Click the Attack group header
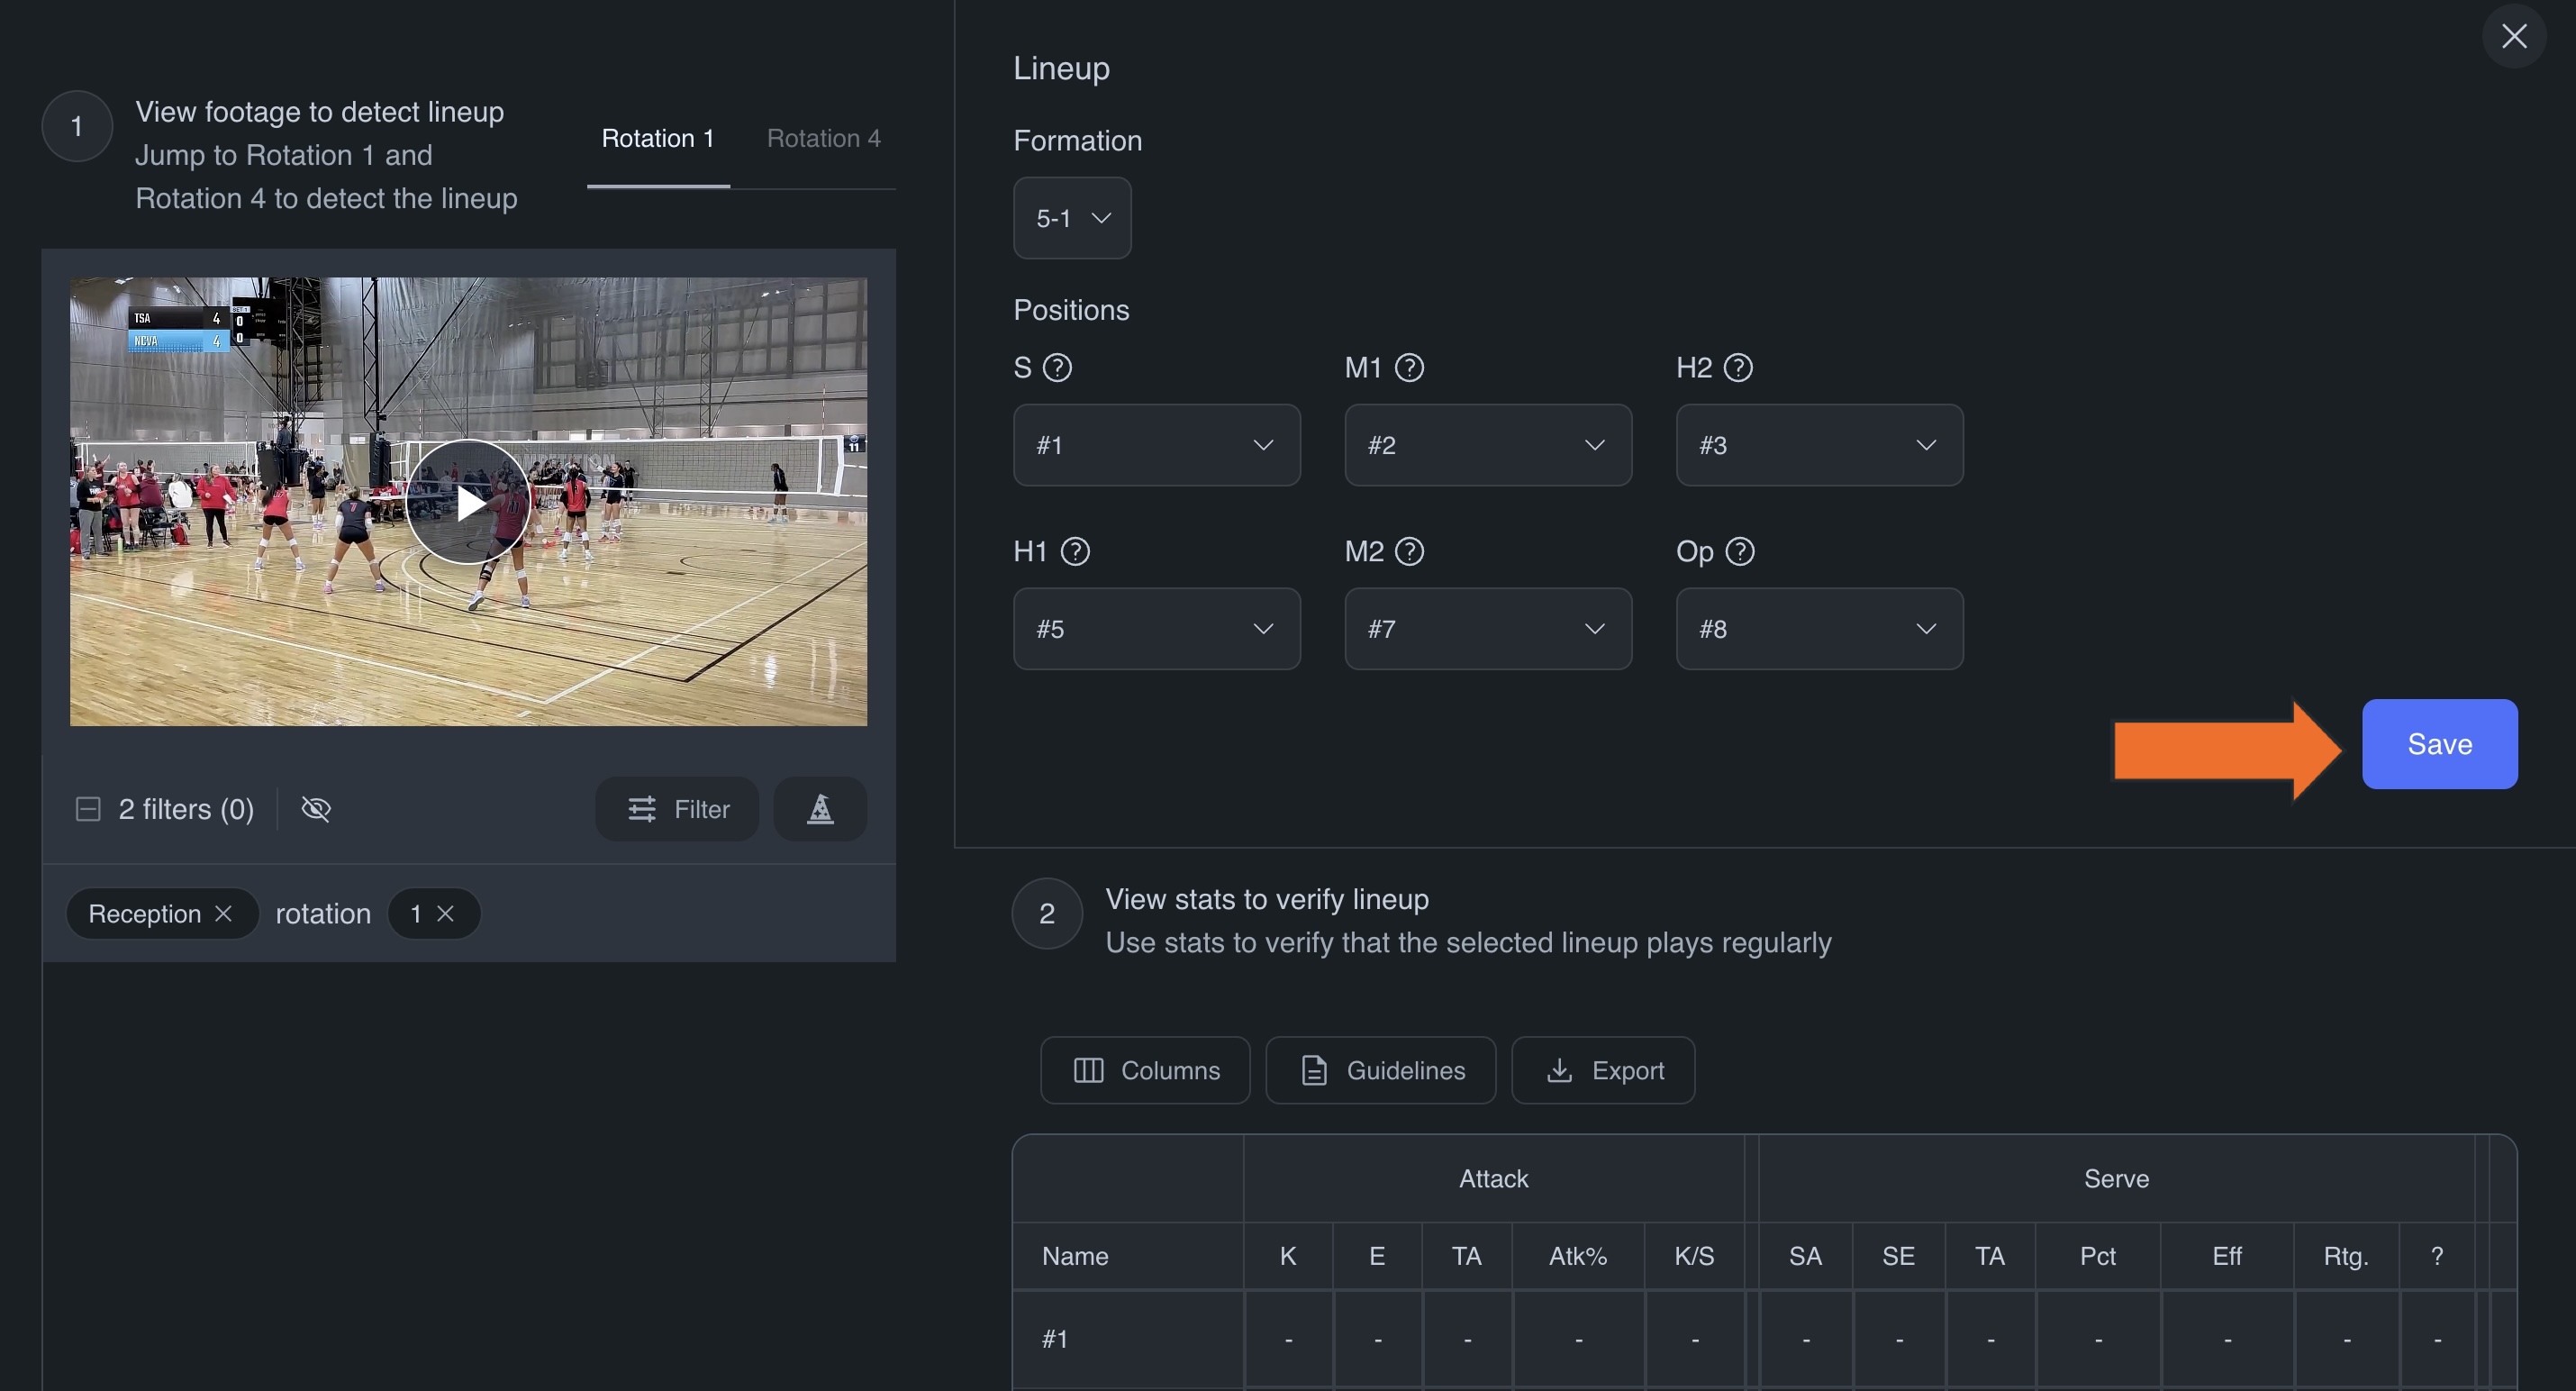This screenshot has height=1391, width=2576. [x=1493, y=1179]
